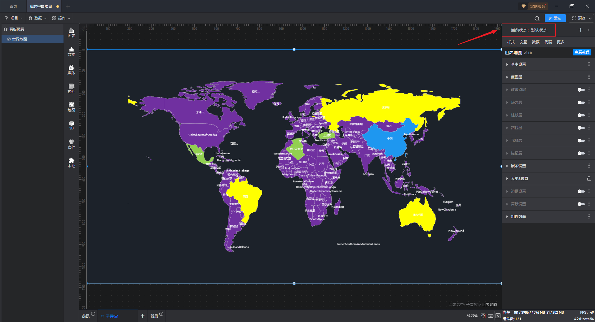Click the 查看教程 tutorial button
This screenshot has height=322, width=595.
coord(582,52)
